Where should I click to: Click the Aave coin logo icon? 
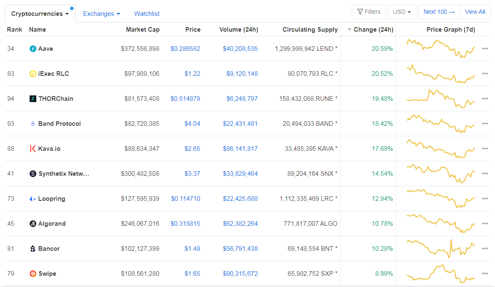tap(33, 48)
